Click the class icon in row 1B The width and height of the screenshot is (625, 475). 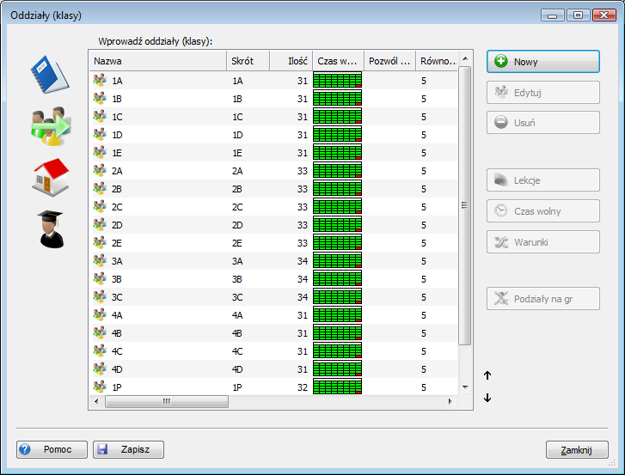coord(100,98)
